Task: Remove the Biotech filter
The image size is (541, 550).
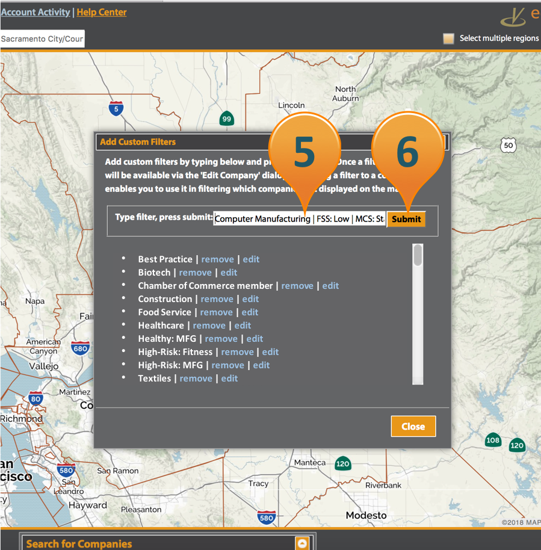Action: (196, 273)
